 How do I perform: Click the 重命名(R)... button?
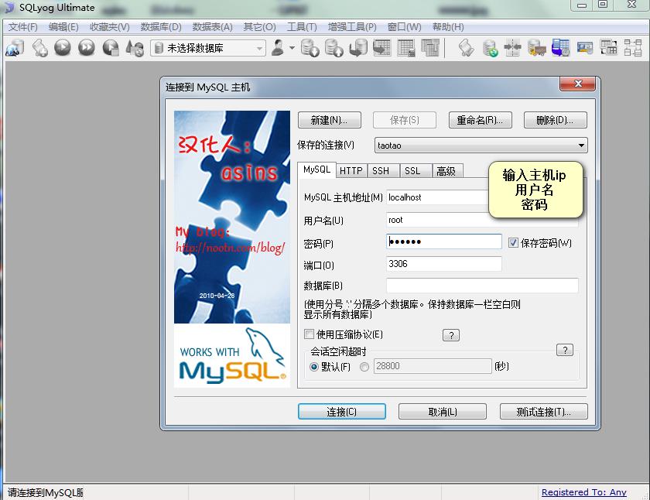click(480, 120)
